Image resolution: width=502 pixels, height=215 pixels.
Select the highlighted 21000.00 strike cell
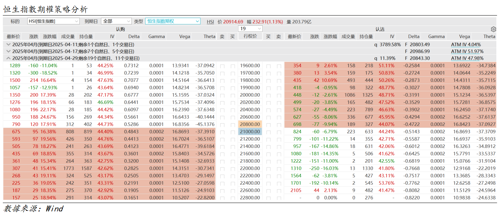coord(250,132)
